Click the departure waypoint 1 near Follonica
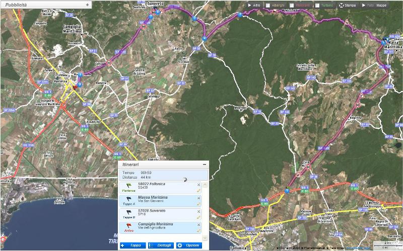The image size is (403, 251). tap(287, 191)
